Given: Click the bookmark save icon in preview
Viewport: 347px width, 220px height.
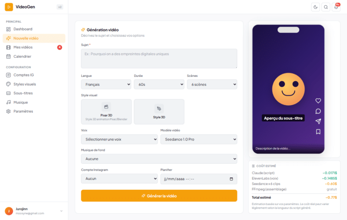Looking at the screenshot, I should tap(318, 132).
